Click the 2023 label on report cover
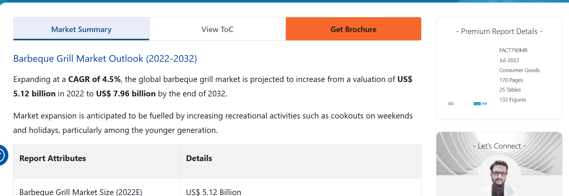The width and height of the screenshot is (569, 196). coord(451,104)
